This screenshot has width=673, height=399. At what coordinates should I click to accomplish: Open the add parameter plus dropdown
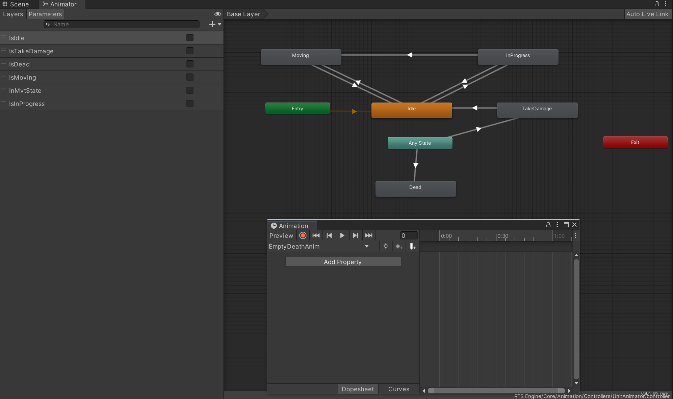[x=215, y=24]
